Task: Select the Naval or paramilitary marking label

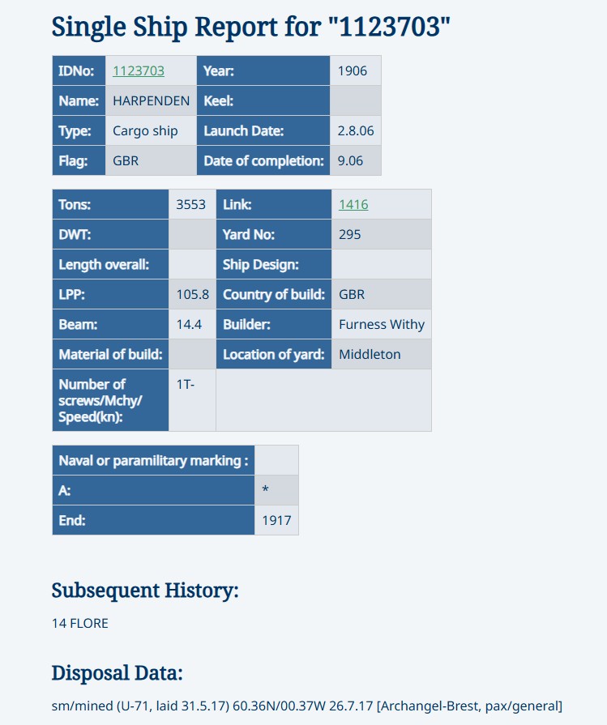Action: (153, 461)
